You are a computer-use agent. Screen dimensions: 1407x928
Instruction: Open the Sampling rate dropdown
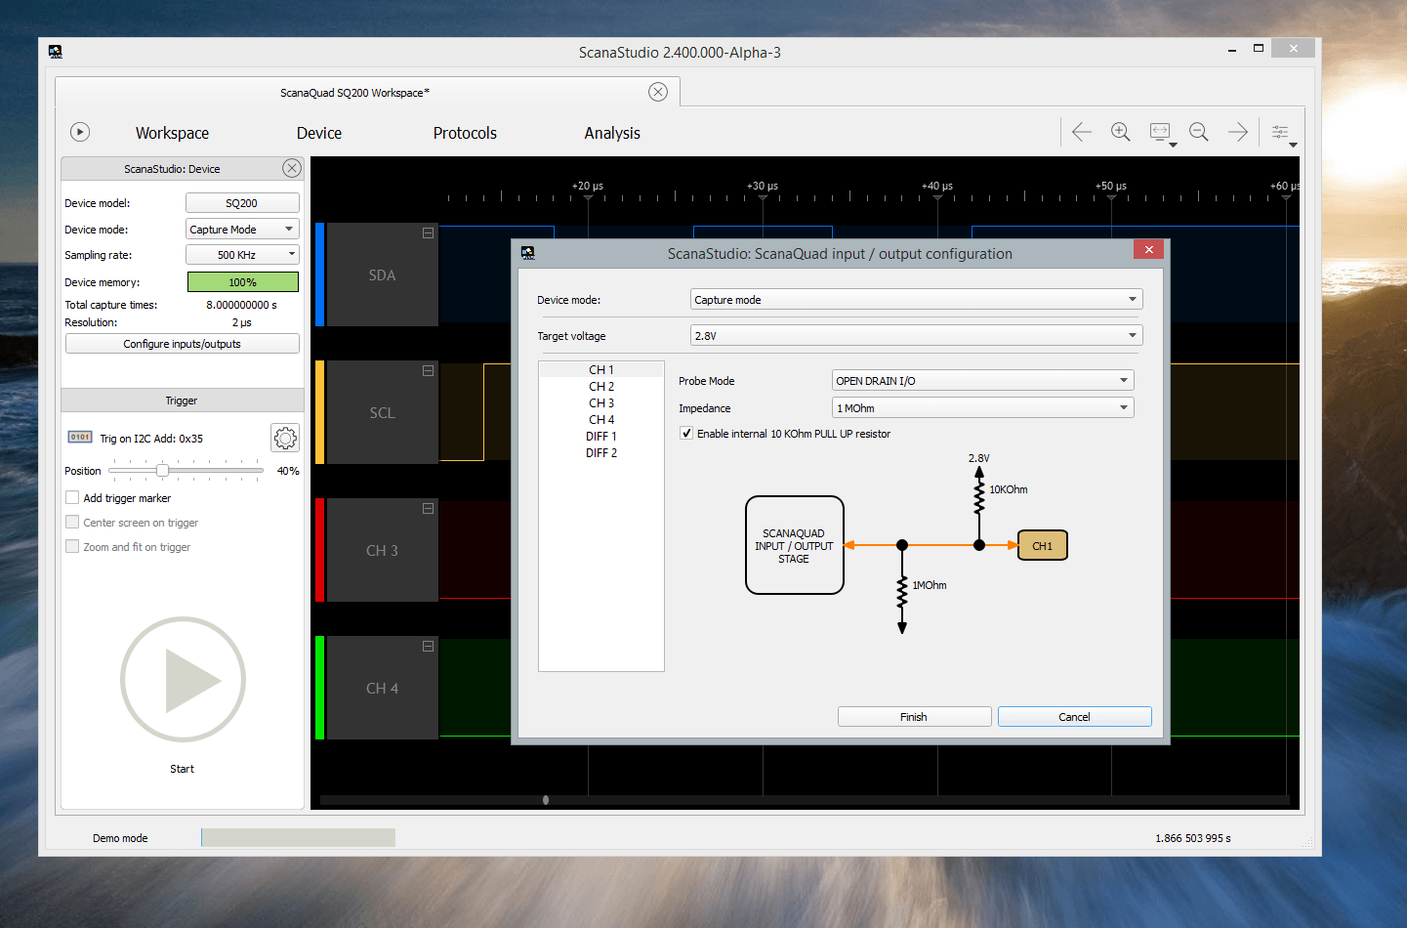coord(242,255)
